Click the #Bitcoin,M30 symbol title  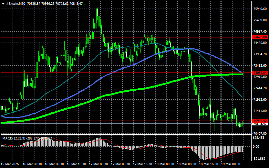point(15,3)
